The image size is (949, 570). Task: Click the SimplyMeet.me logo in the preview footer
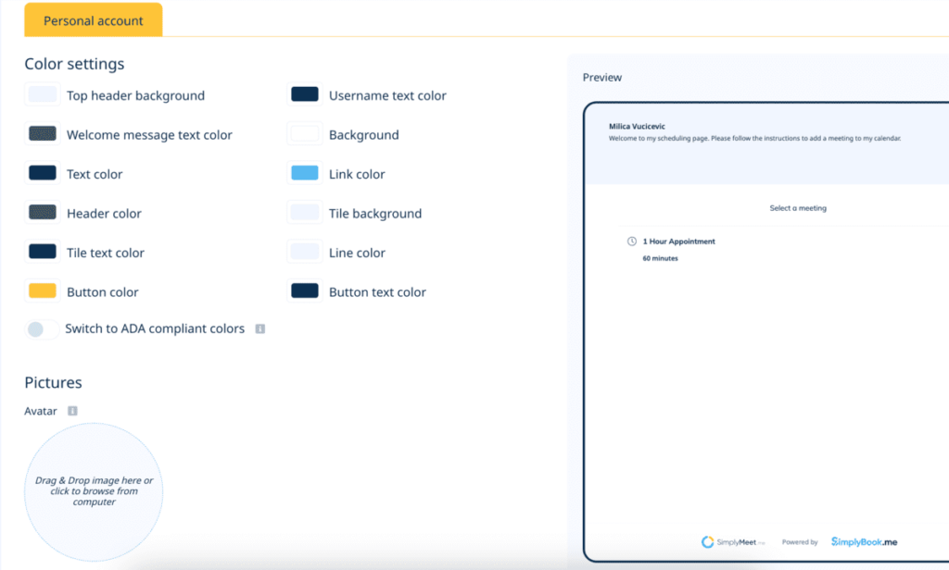point(732,542)
